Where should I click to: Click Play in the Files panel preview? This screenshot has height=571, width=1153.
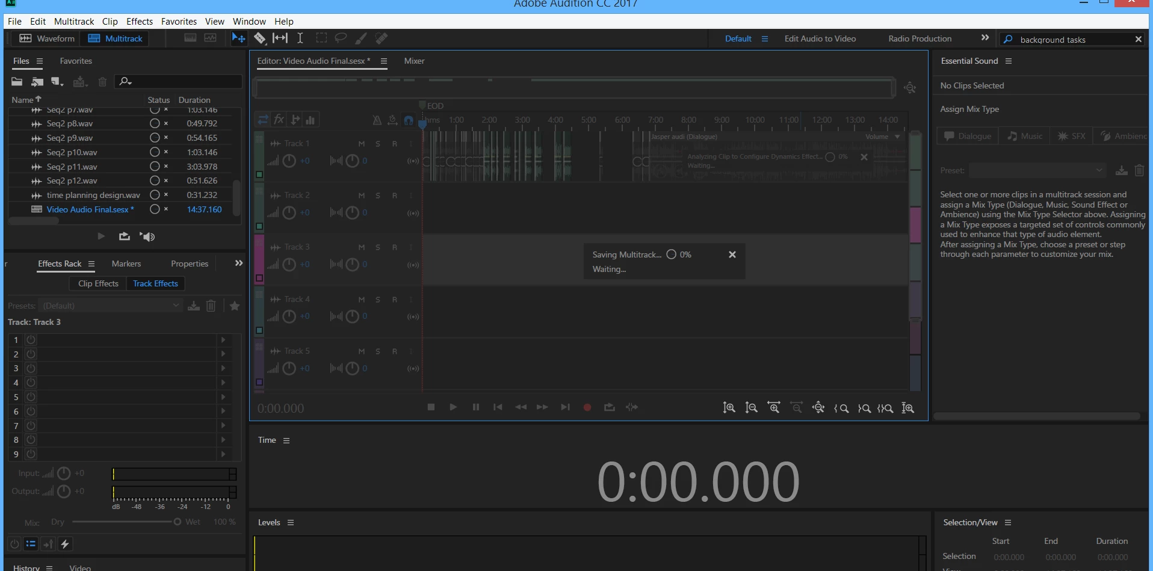coord(101,236)
